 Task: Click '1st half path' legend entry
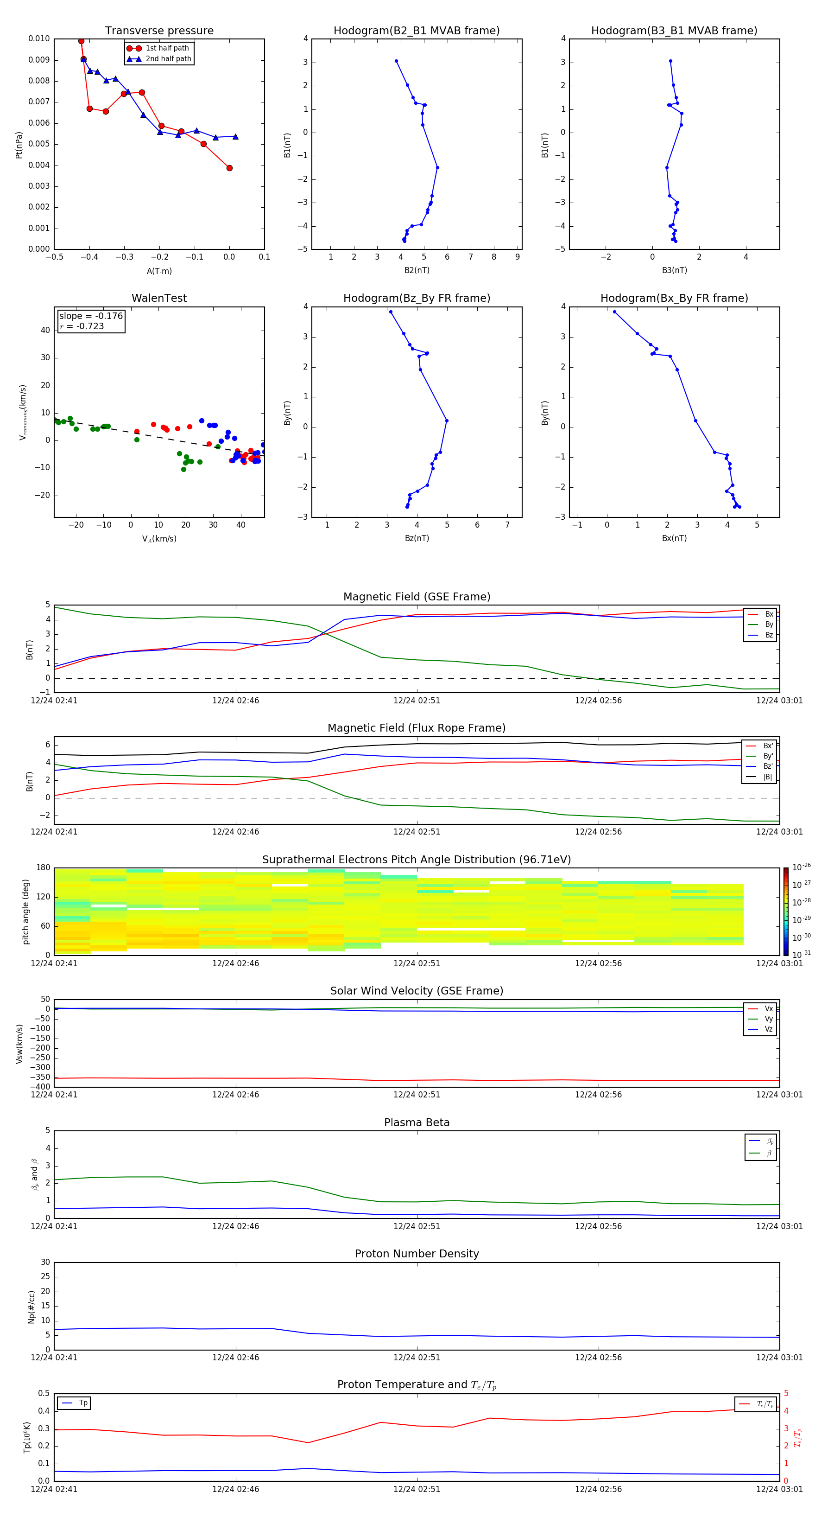(158, 48)
